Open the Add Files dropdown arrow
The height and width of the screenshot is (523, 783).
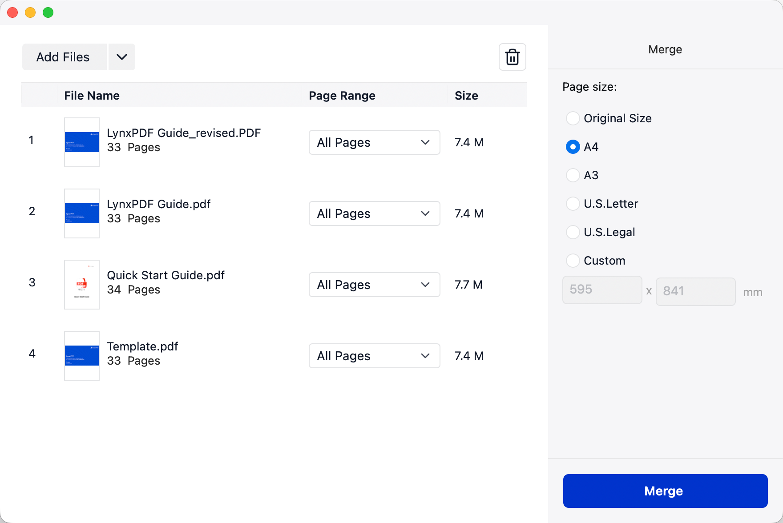[121, 57]
